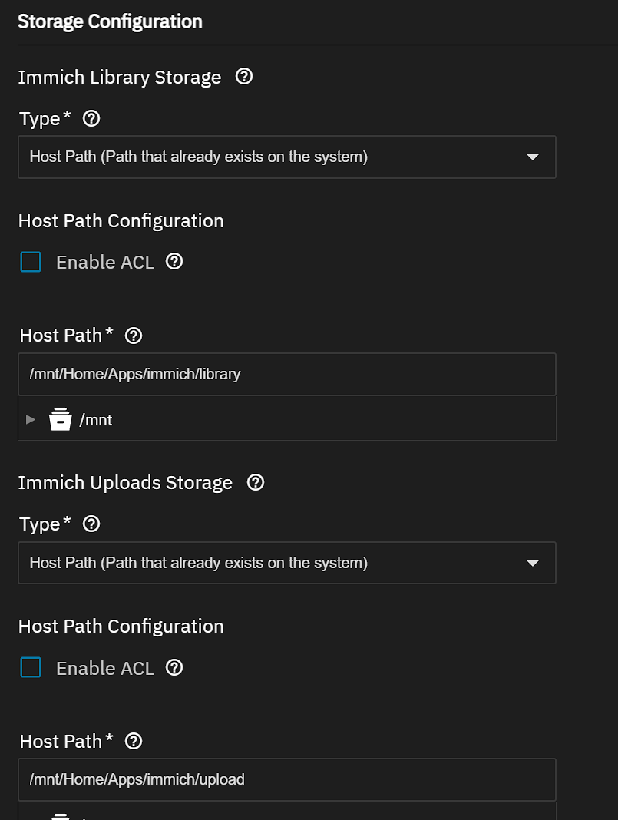Viewport: 618px width, 820px height.
Task: Click the Library Host Path Configuration label
Action: (x=121, y=221)
